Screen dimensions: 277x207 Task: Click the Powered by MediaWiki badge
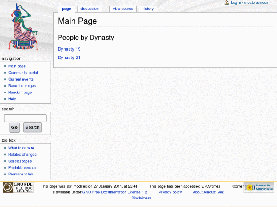(259, 188)
